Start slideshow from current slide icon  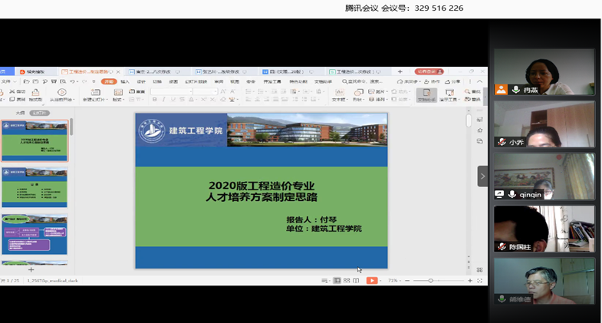point(61,92)
